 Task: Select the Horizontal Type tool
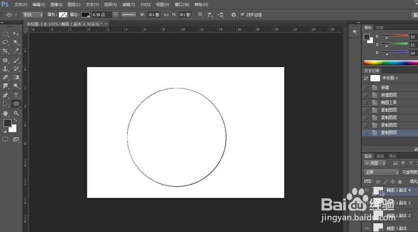(x=16, y=95)
